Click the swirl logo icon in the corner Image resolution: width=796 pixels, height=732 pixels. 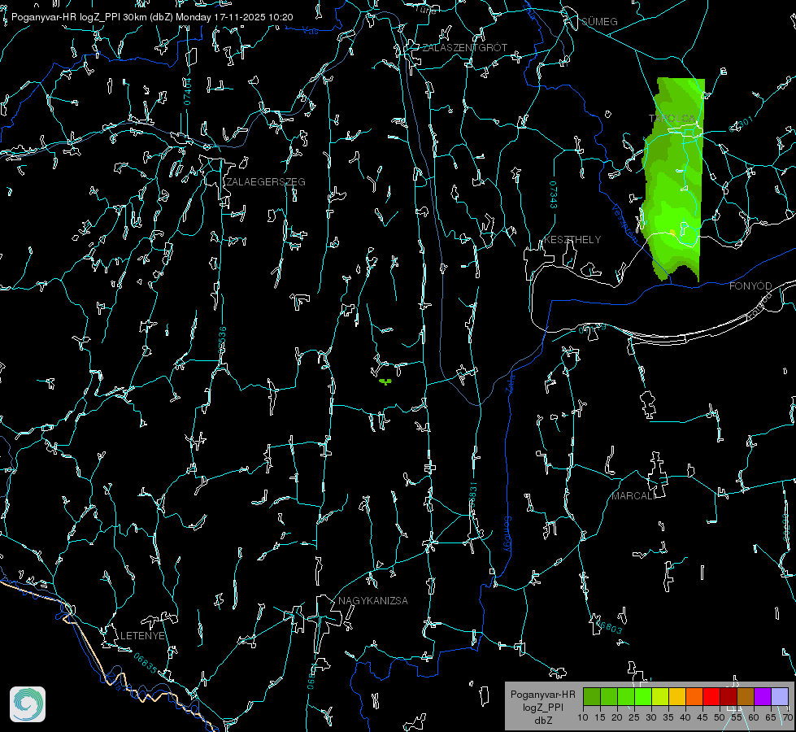[x=28, y=704]
